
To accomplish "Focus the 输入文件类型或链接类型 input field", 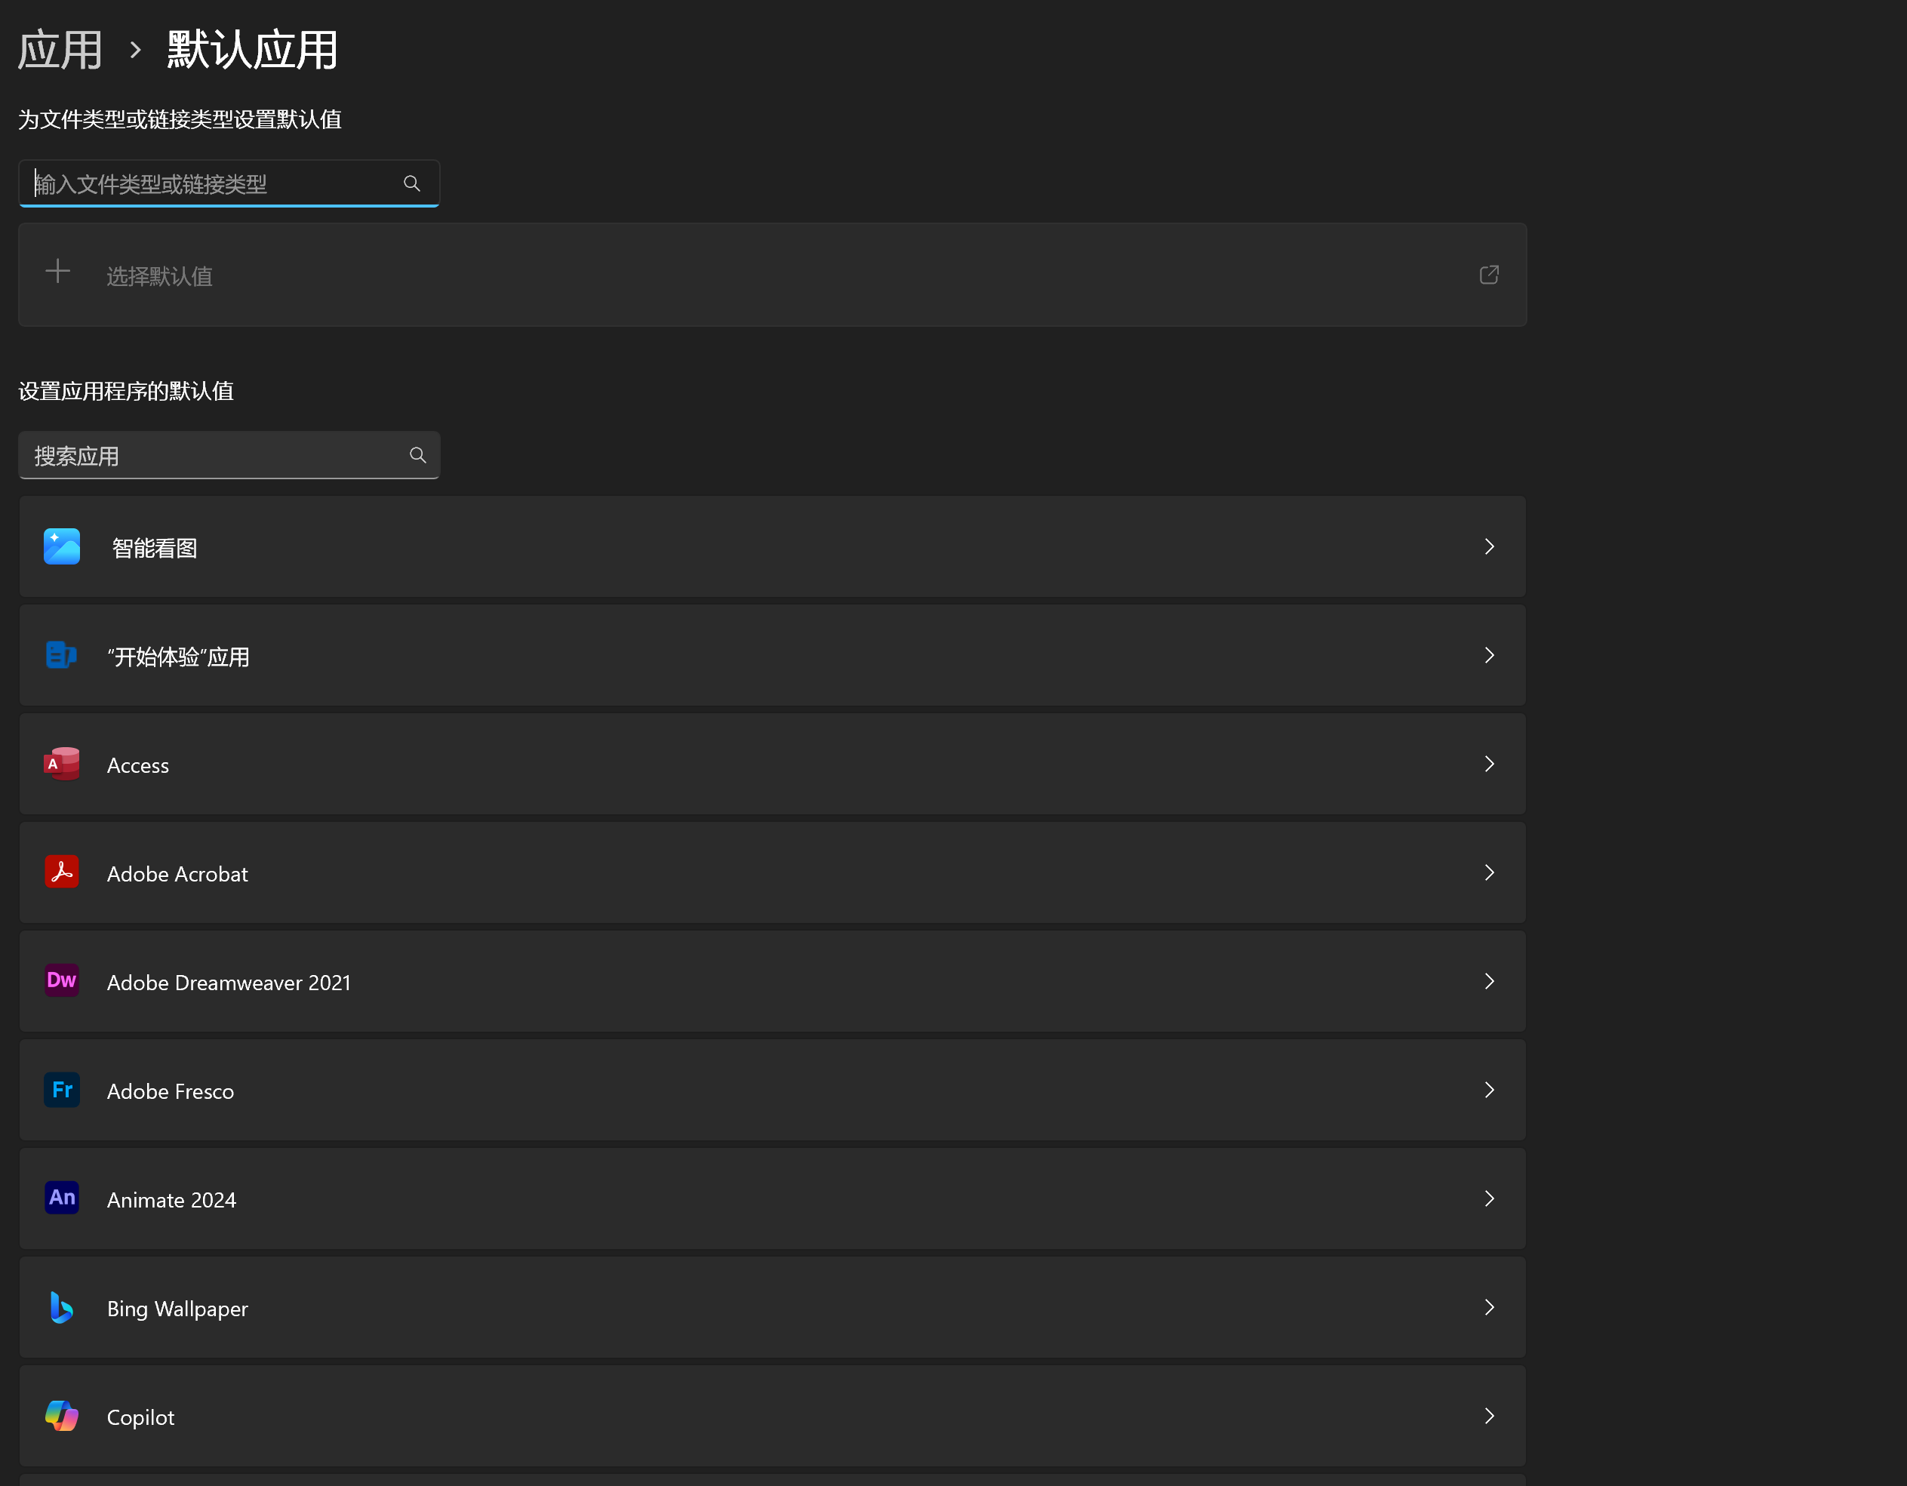I will tap(229, 183).
